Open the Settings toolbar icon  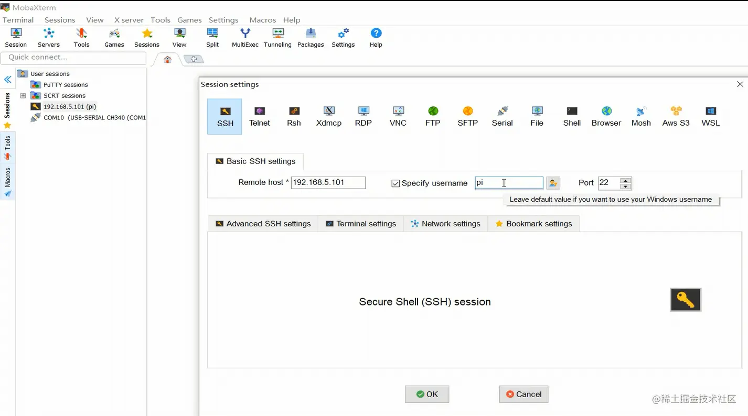[343, 38]
